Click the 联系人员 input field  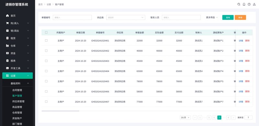click(181, 17)
